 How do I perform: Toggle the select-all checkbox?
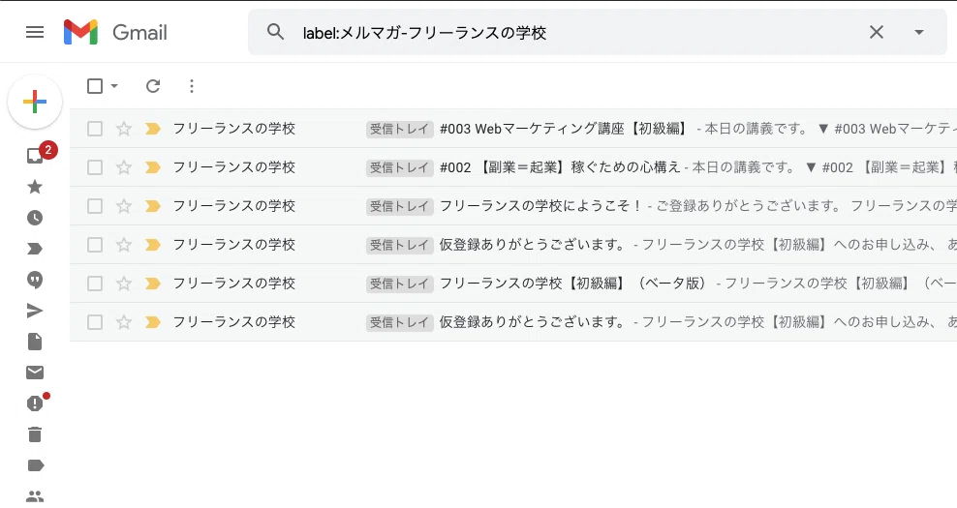pos(95,86)
